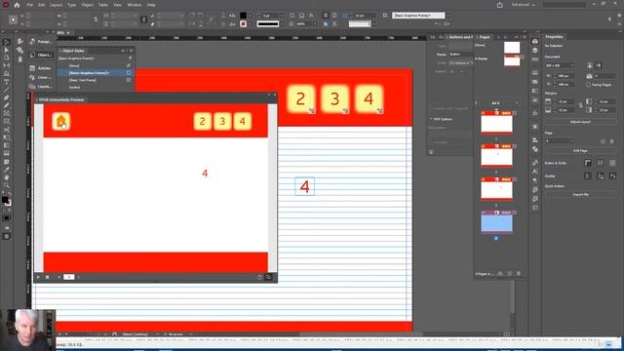Click the Import File button

click(580, 195)
